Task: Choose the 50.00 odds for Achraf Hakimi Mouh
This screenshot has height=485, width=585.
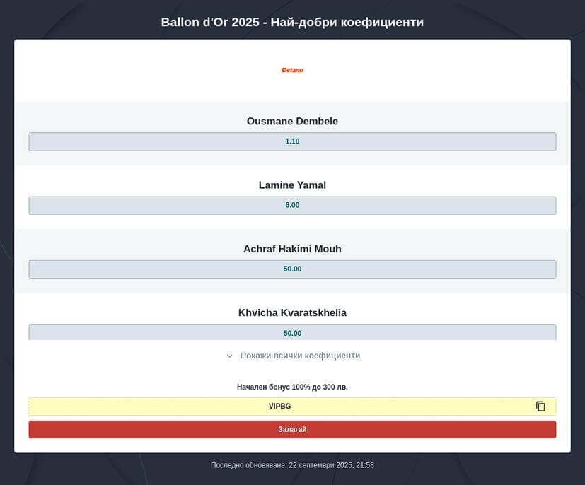Action: [x=292, y=269]
